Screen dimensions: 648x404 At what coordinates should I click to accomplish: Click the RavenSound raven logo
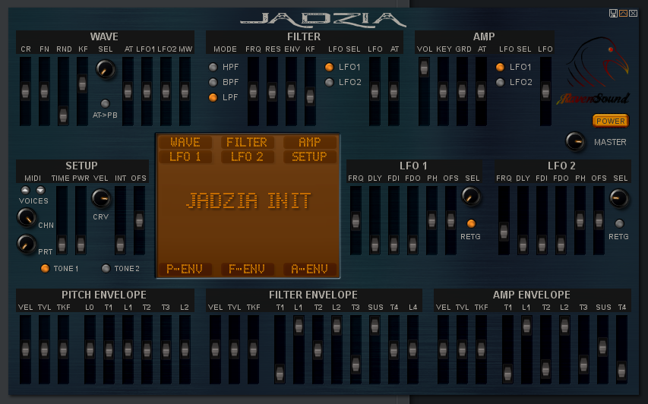coord(596,68)
